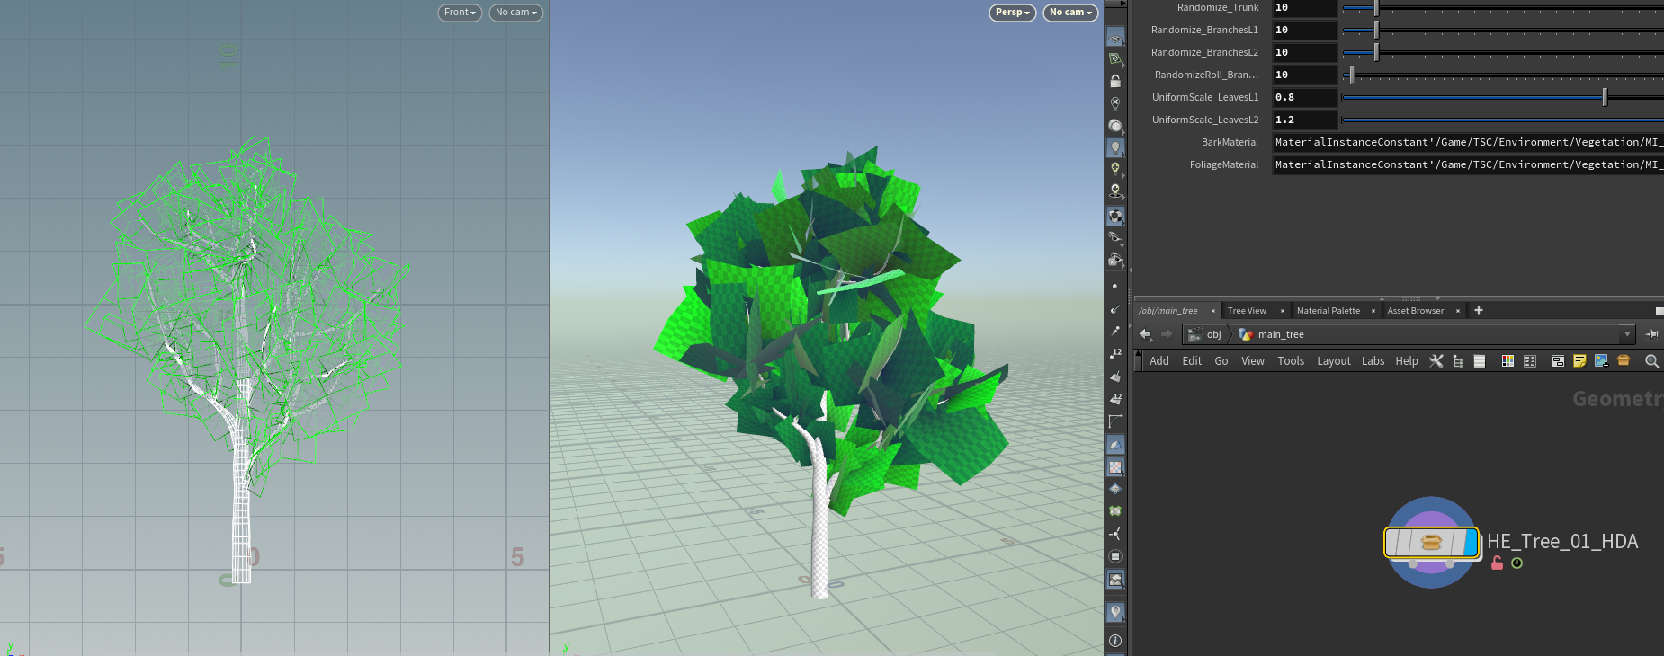
Task: Select the normal lighting bulb icon
Action: [x=1115, y=147]
